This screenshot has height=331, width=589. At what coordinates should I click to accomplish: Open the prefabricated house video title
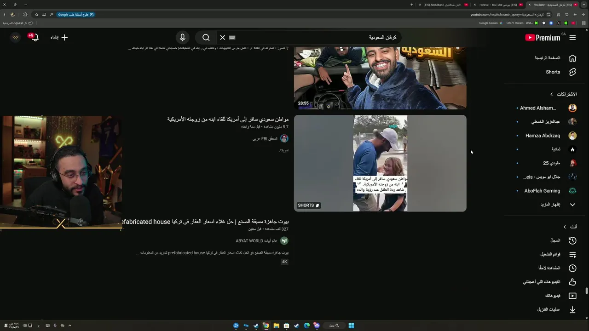205,222
